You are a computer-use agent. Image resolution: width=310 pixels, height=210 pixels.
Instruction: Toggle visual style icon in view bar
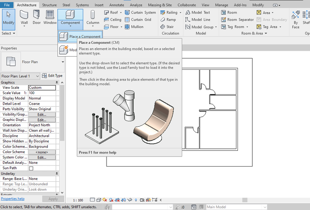coord(99,200)
